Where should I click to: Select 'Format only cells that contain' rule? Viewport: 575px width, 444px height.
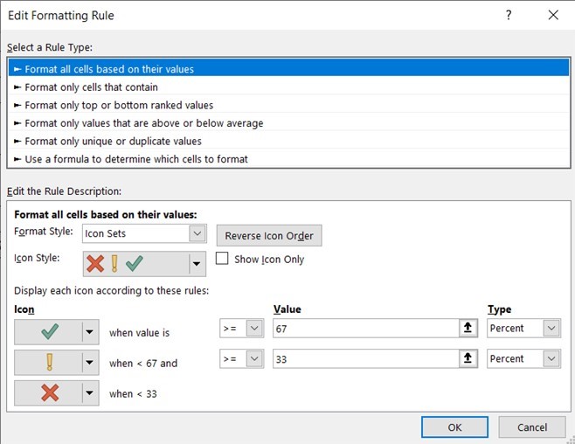pos(92,87)
